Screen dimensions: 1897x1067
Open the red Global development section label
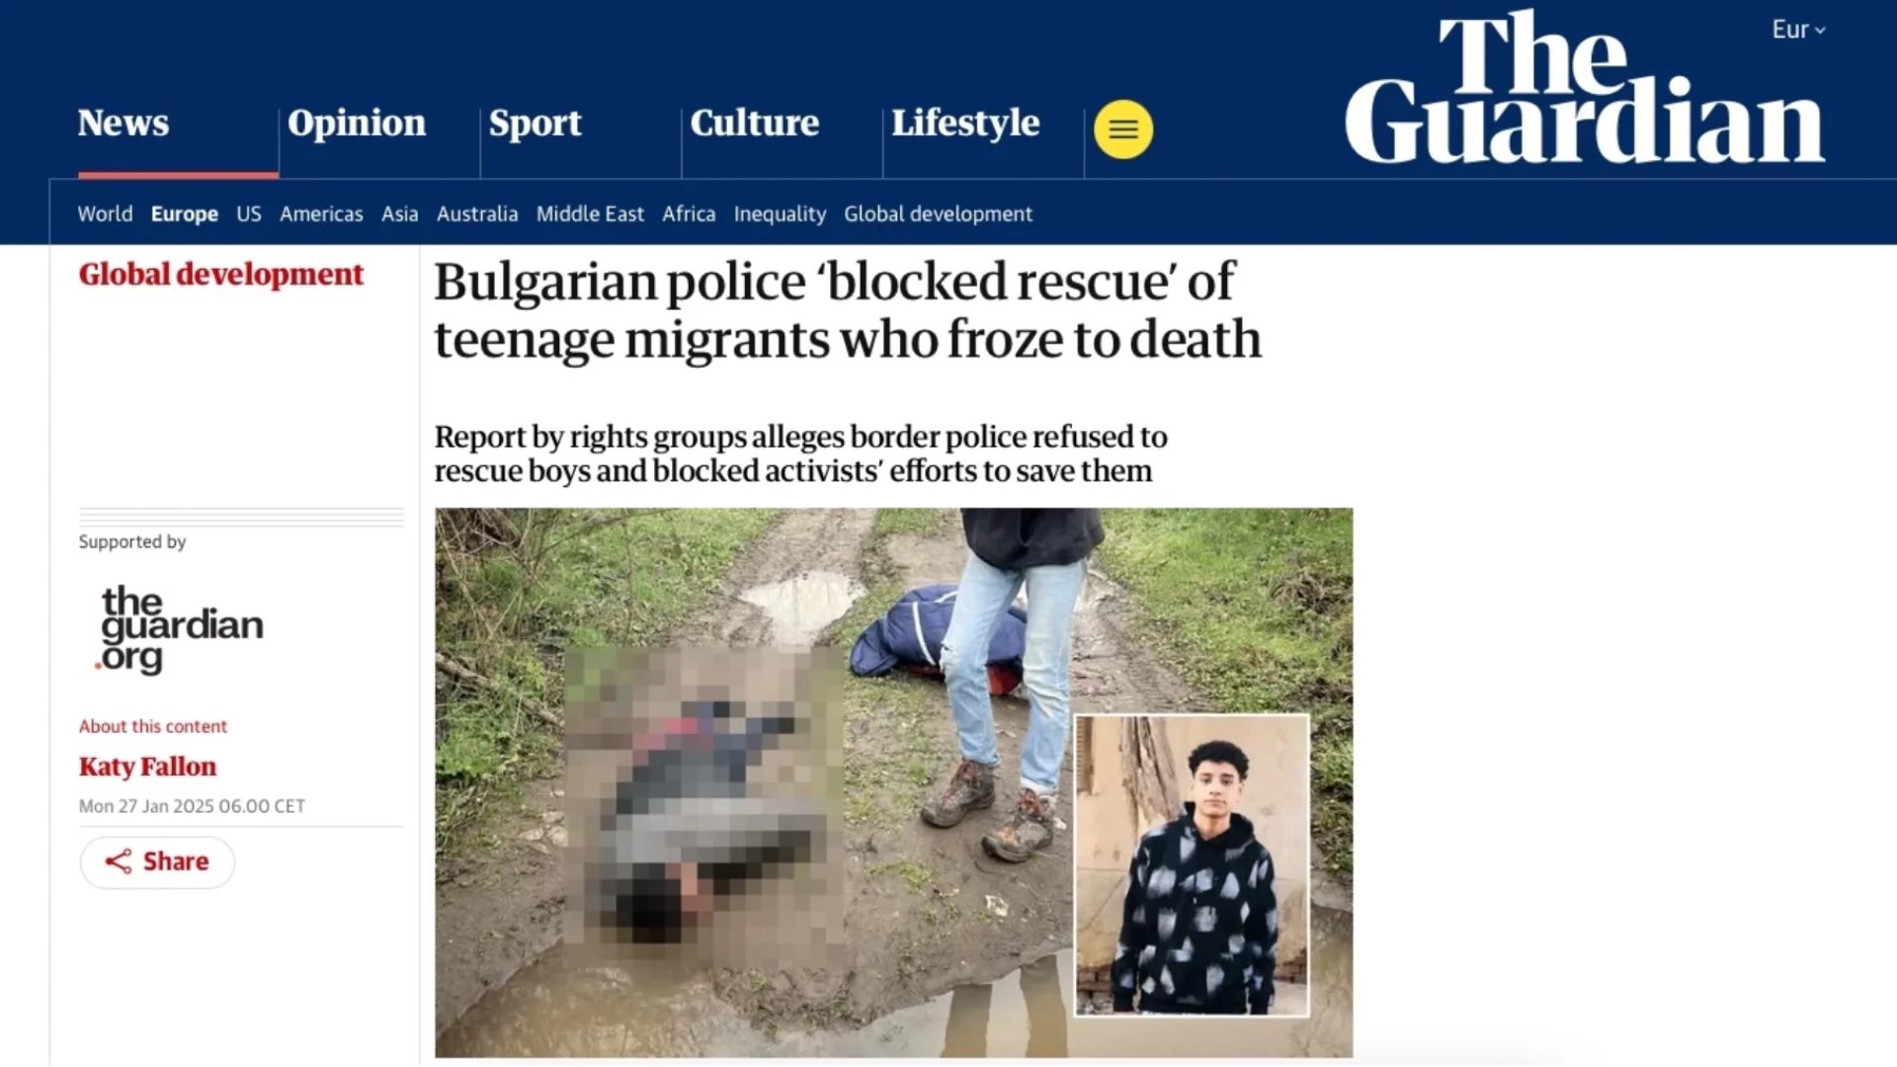(x=221, y=274)
